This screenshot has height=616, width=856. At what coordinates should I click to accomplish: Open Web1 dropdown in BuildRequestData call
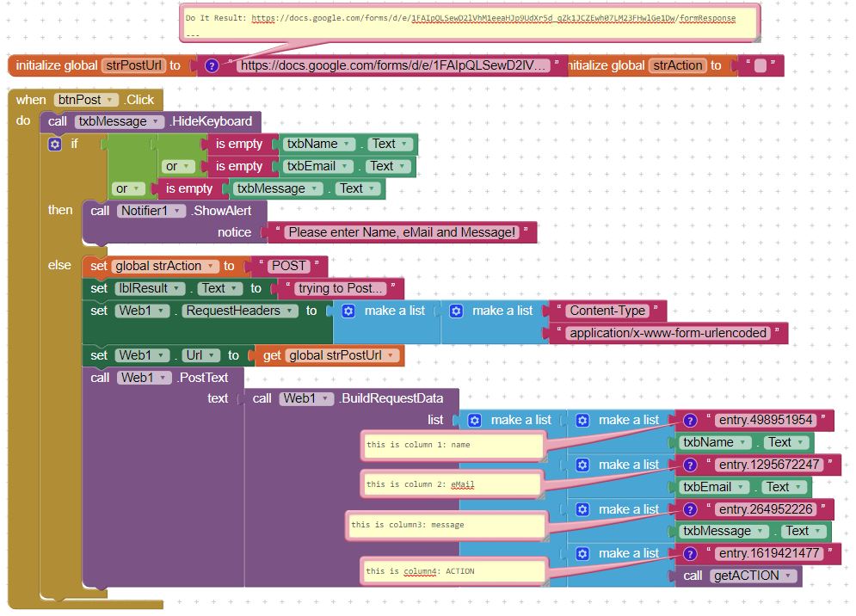[x=306, y=398]
